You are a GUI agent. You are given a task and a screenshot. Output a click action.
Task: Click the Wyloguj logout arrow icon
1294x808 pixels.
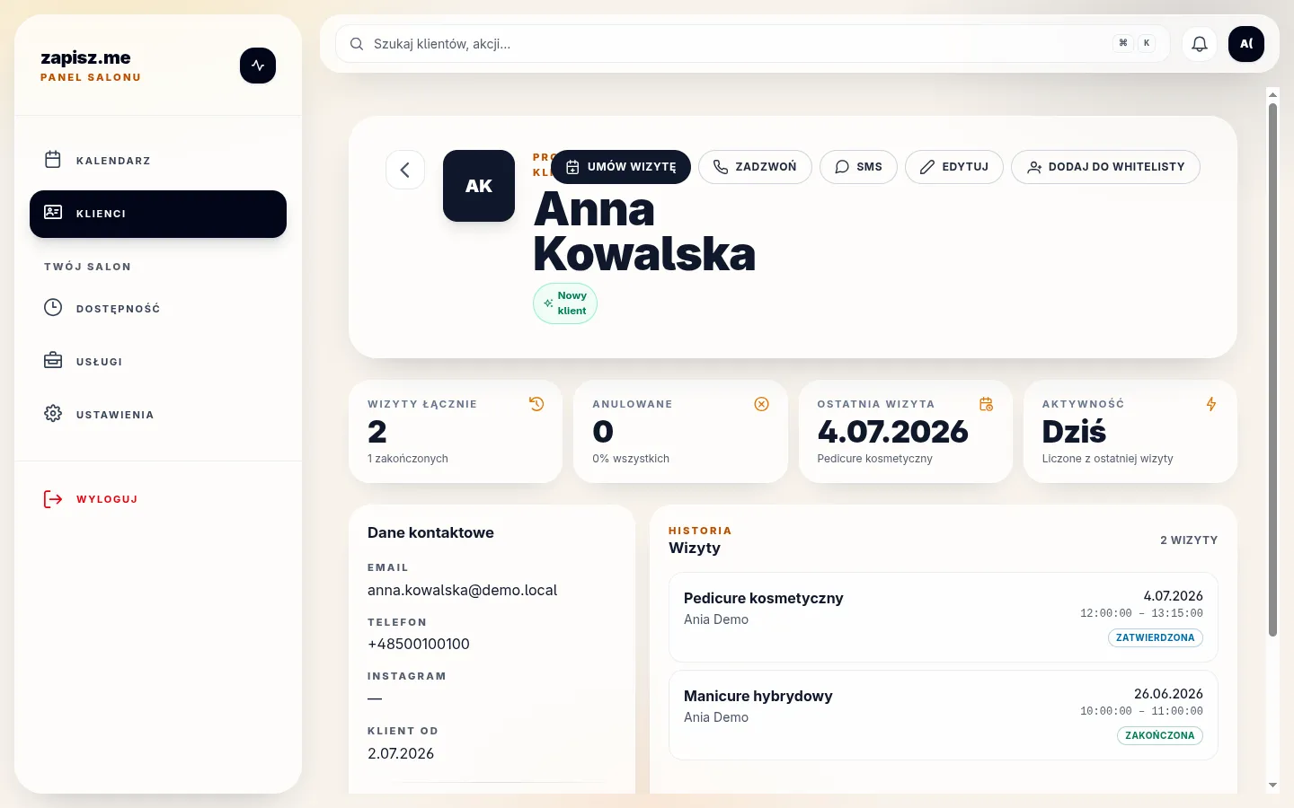[x=53, y=499]
